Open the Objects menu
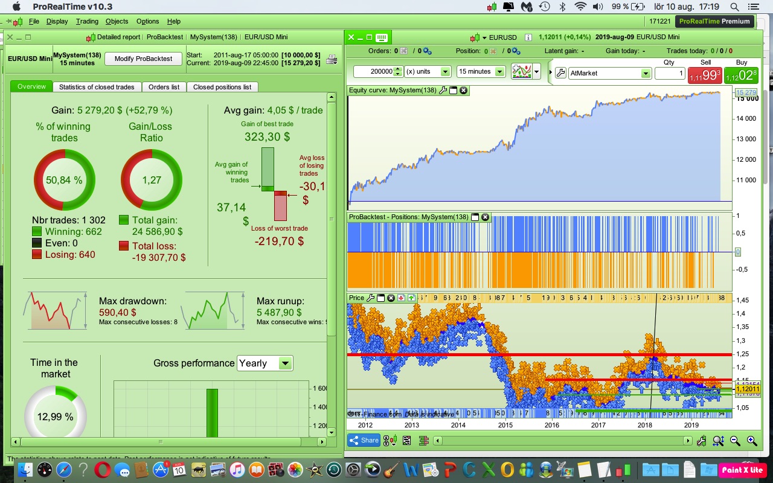Screen dimensions: 773x483 point(117,21)
